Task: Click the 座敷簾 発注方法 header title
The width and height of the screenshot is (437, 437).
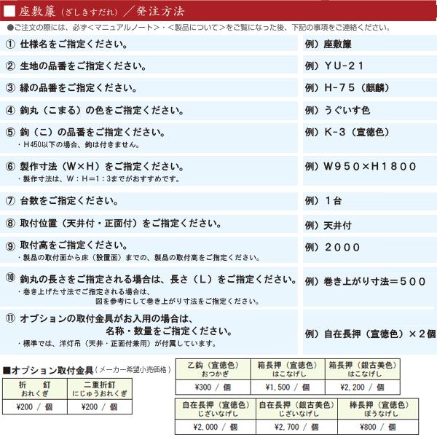Action: [95, 11]
